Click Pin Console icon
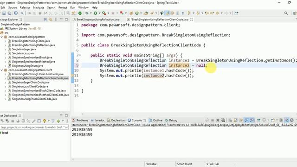 click(258, 120)
